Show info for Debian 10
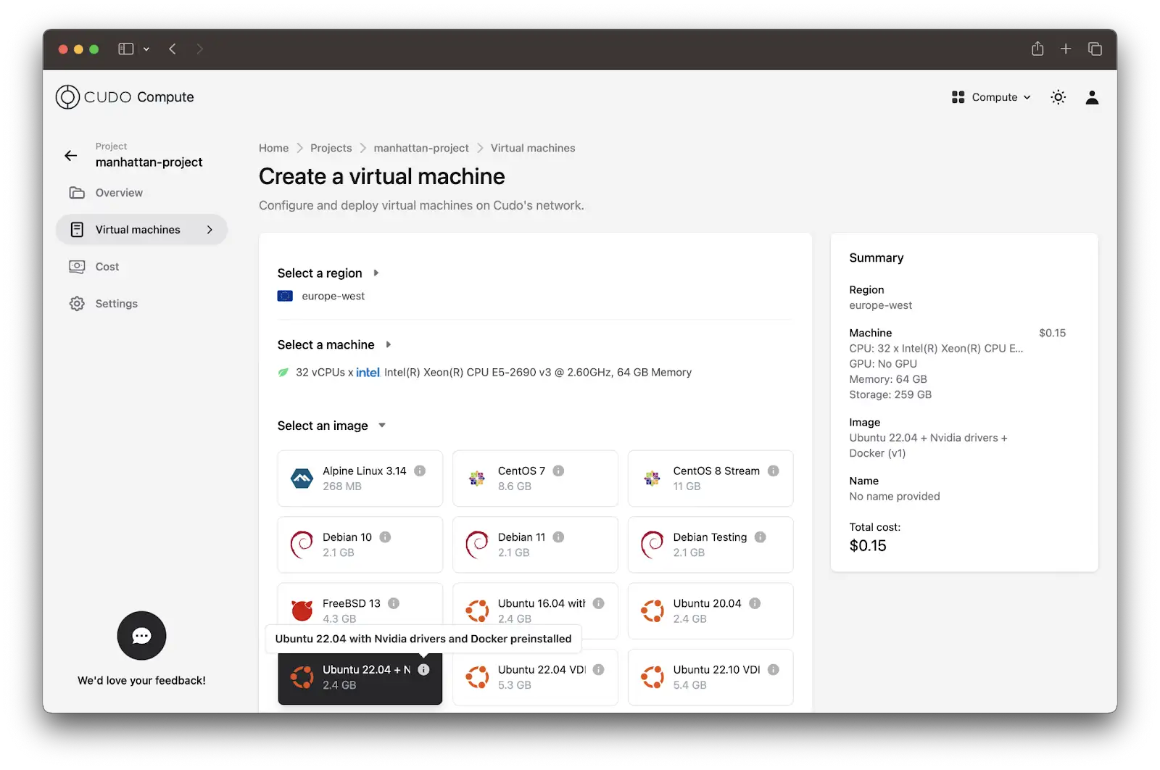The image size is (1160, 770). point(385,537)
